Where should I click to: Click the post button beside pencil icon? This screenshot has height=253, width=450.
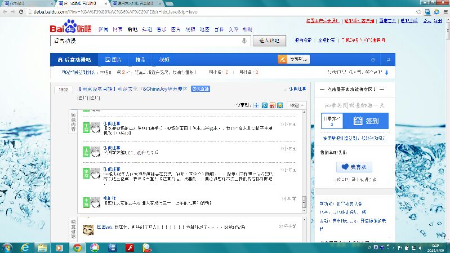pos(298,59)
